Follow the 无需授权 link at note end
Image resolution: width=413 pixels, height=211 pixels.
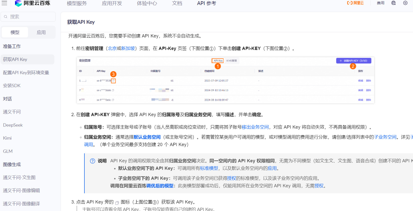coord(319,186)
